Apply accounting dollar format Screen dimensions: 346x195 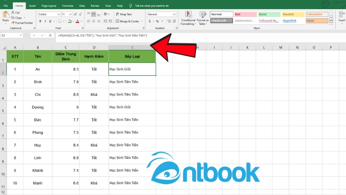pyautogui.click(x=150, y=21)
